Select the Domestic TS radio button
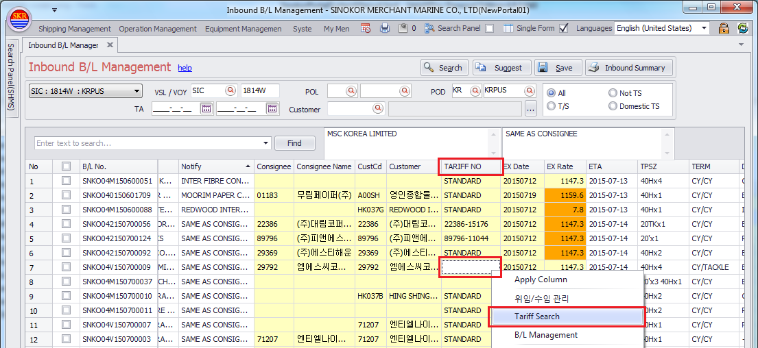The height and width of the screenshot is (348, 758). click(x=613, y=106)
